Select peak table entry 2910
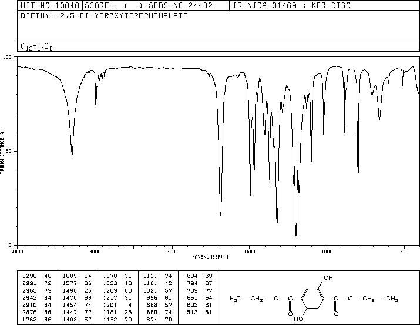Screen dimensions: 420x325 [29, 305]
